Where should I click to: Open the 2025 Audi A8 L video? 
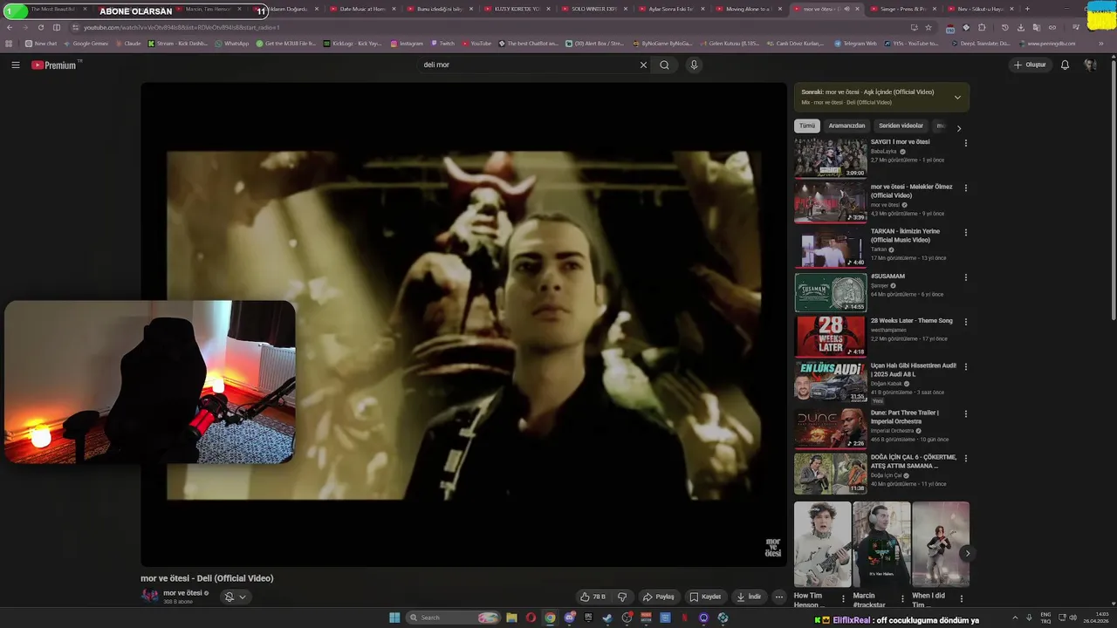pos(913,370)
